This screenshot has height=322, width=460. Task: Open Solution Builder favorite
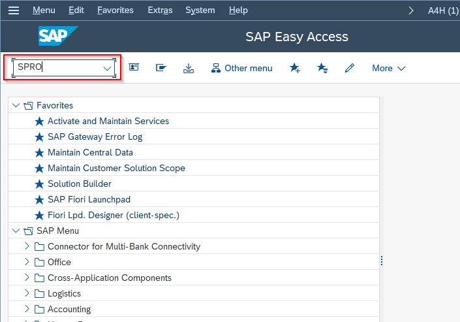(x=80, y=184)
